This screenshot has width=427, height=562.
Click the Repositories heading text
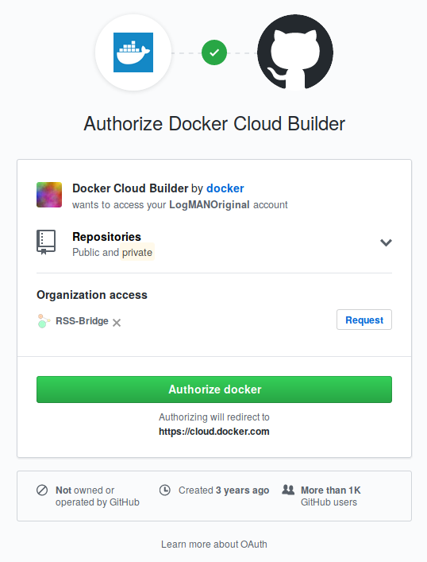tap(106, 237)
